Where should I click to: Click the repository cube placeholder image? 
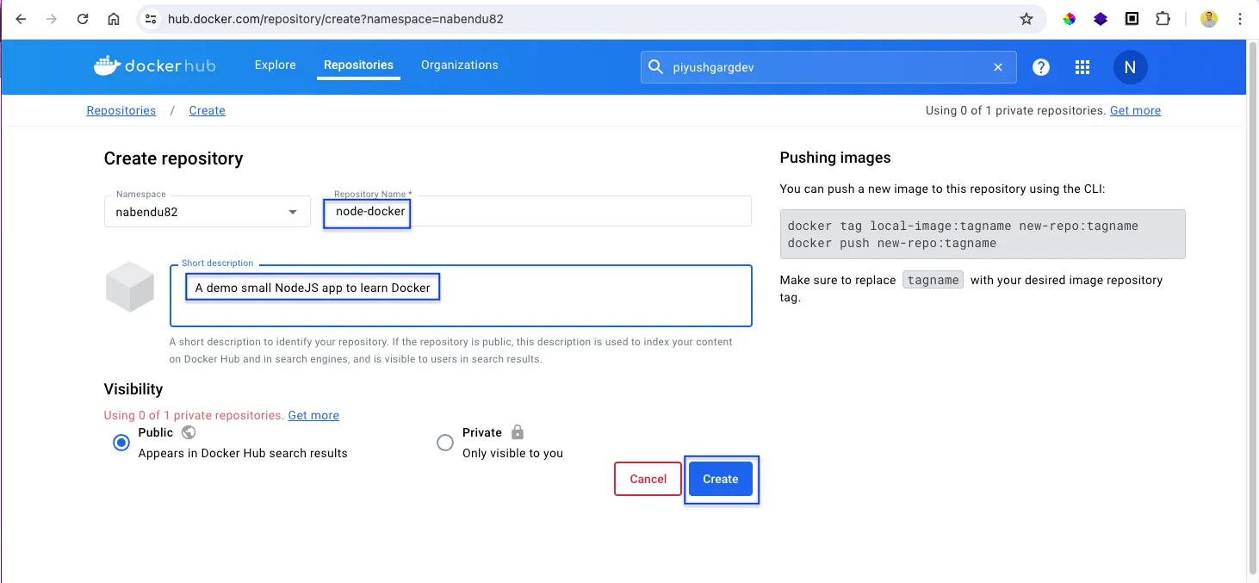pos(130,288)
